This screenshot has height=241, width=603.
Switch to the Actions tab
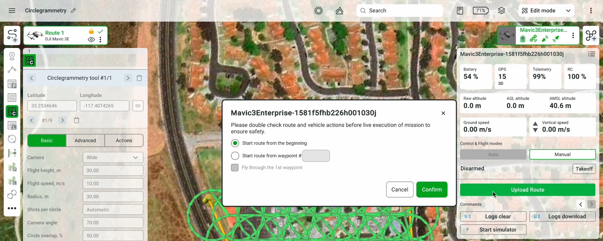point(124,140)
